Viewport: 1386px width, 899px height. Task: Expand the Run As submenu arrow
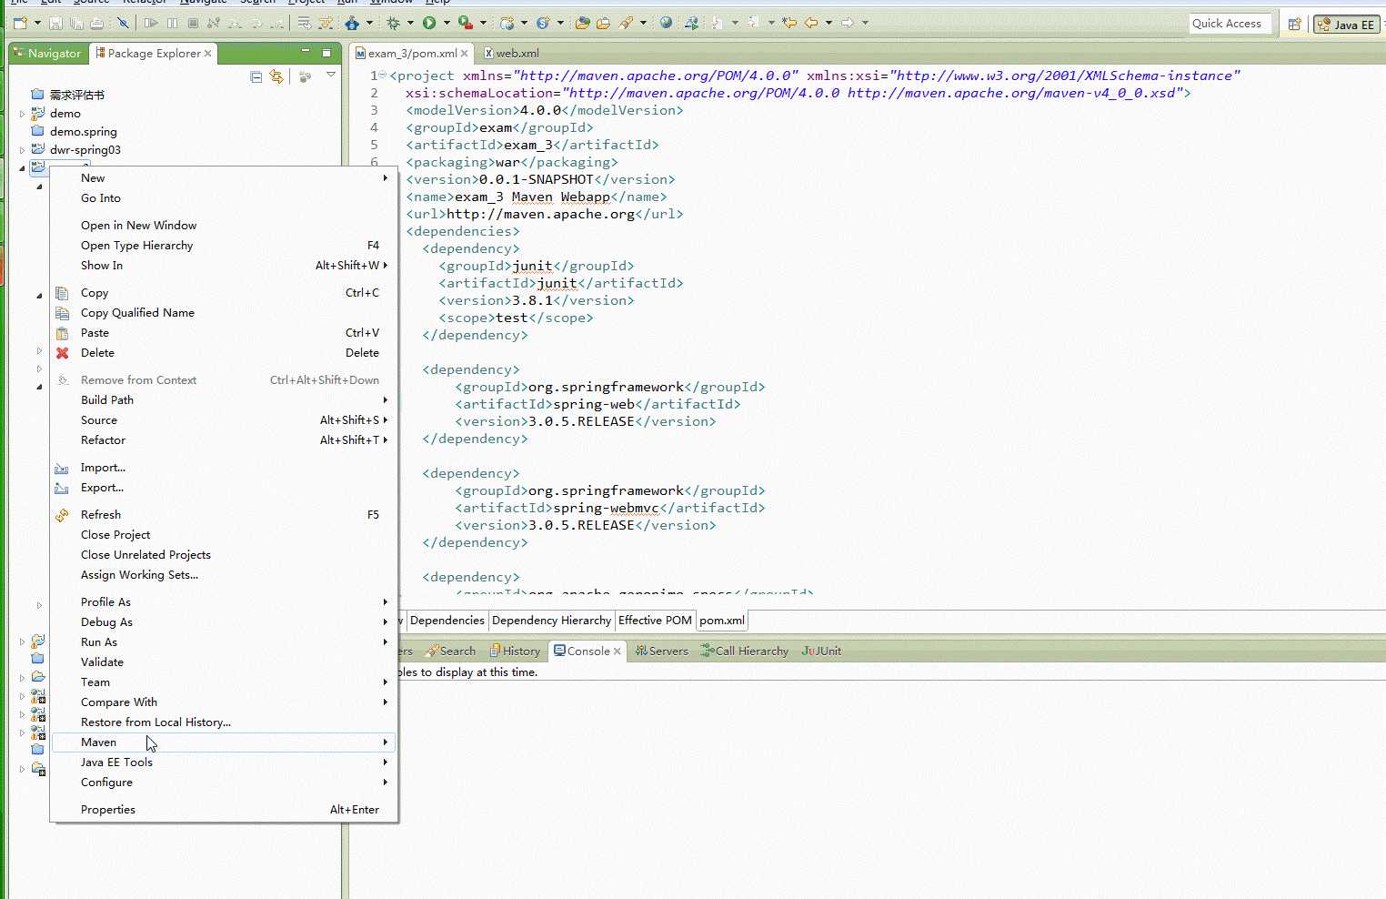(386, 642)
